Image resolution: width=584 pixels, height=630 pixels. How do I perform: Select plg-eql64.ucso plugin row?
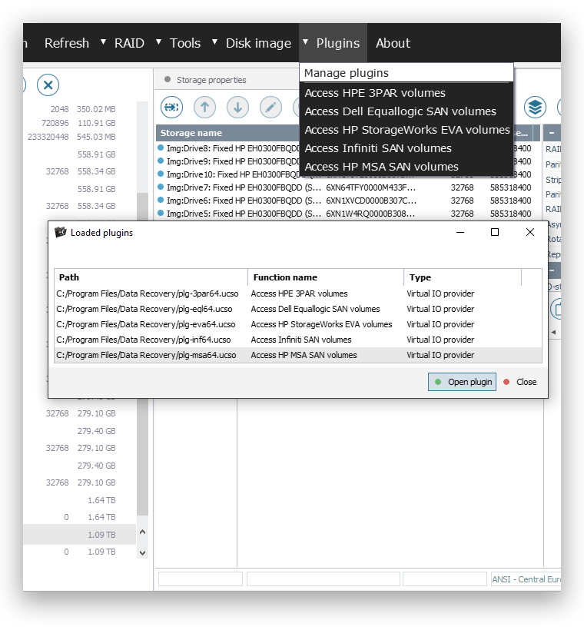[x=298, y=309]
